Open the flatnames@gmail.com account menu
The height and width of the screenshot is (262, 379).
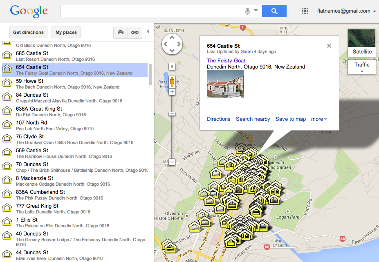point(346,11)
